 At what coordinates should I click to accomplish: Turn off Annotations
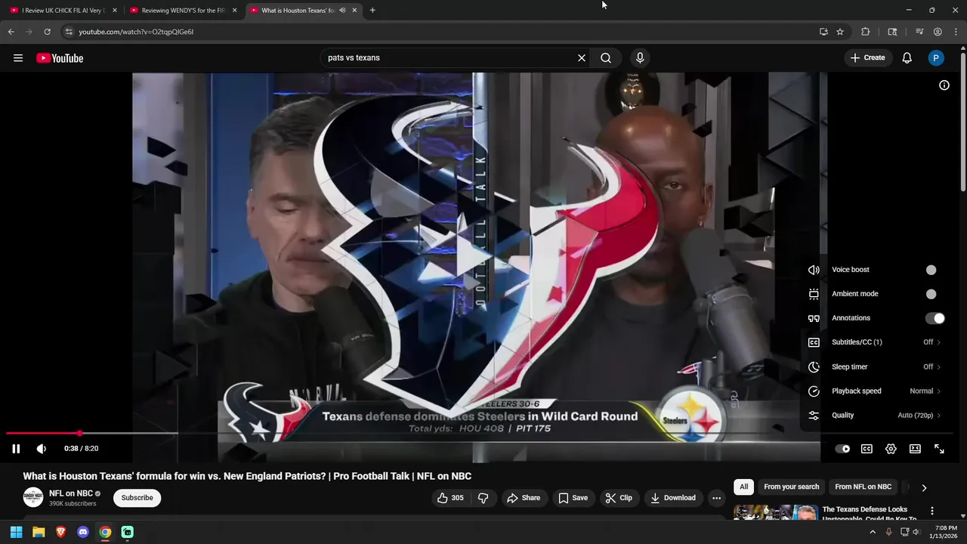click(x=935, y=318)
